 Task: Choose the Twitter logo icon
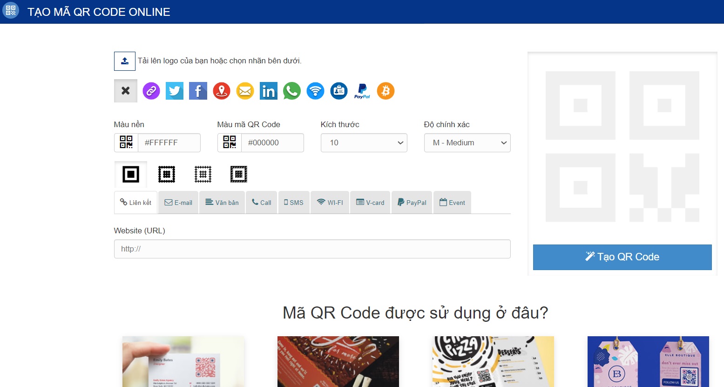(175, 91)
